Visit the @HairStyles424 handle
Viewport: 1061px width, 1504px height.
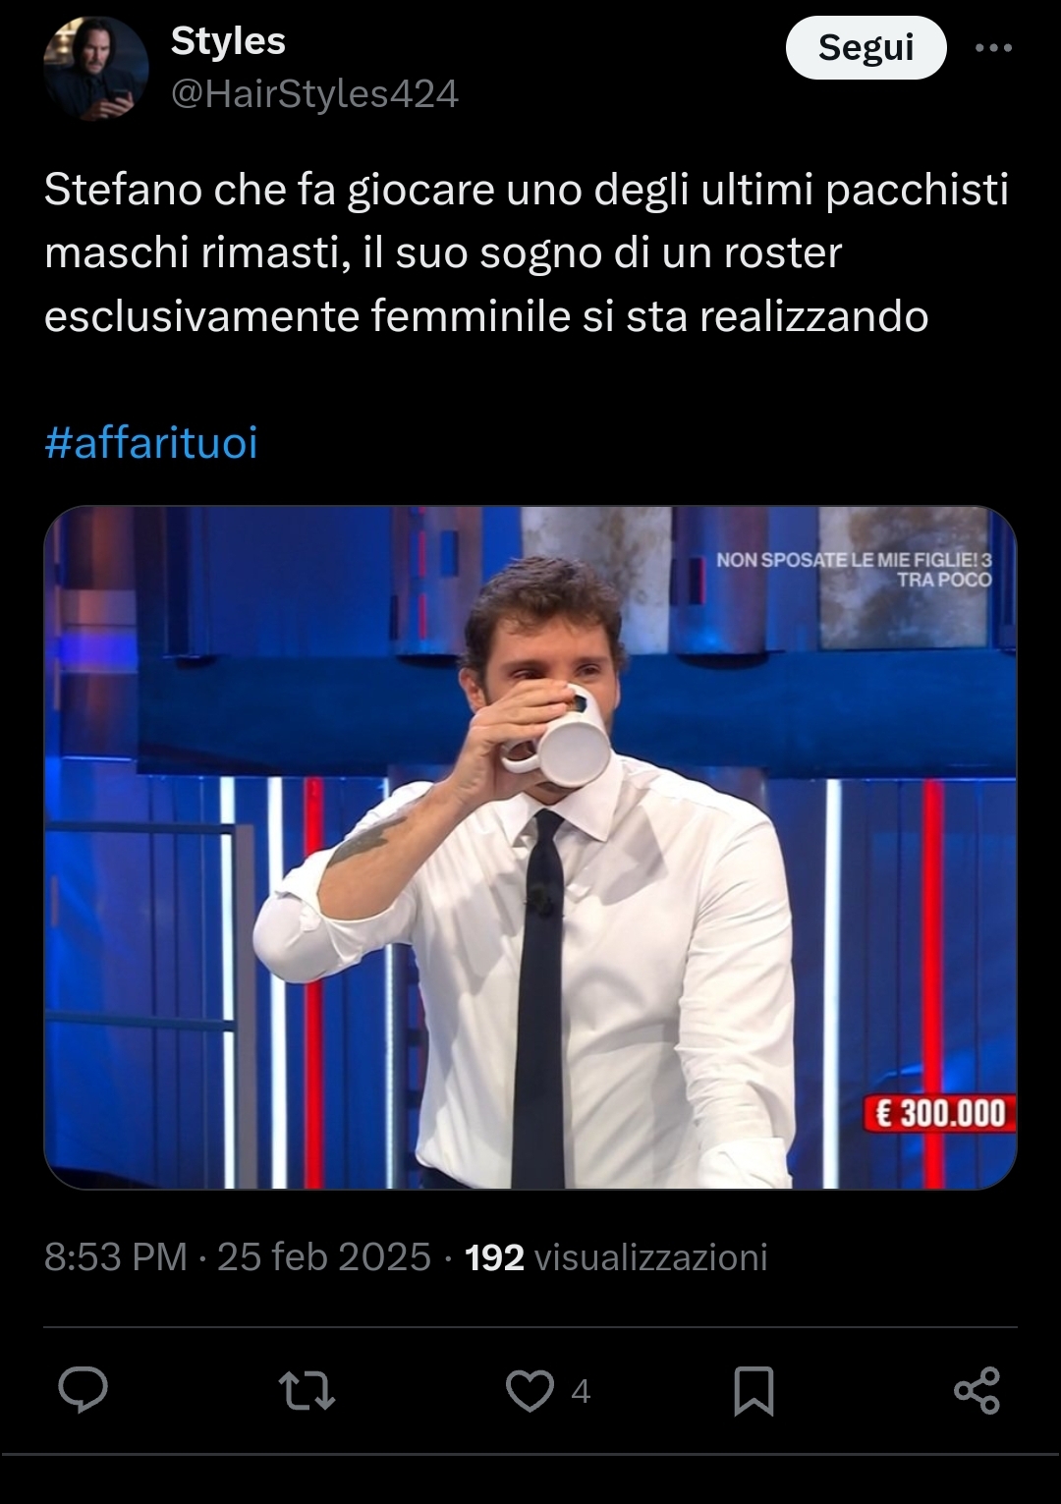pos(314,94)
